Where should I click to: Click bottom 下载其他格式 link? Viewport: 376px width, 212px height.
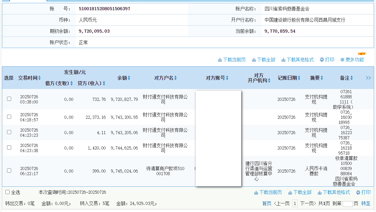click(x=334, y=192)
